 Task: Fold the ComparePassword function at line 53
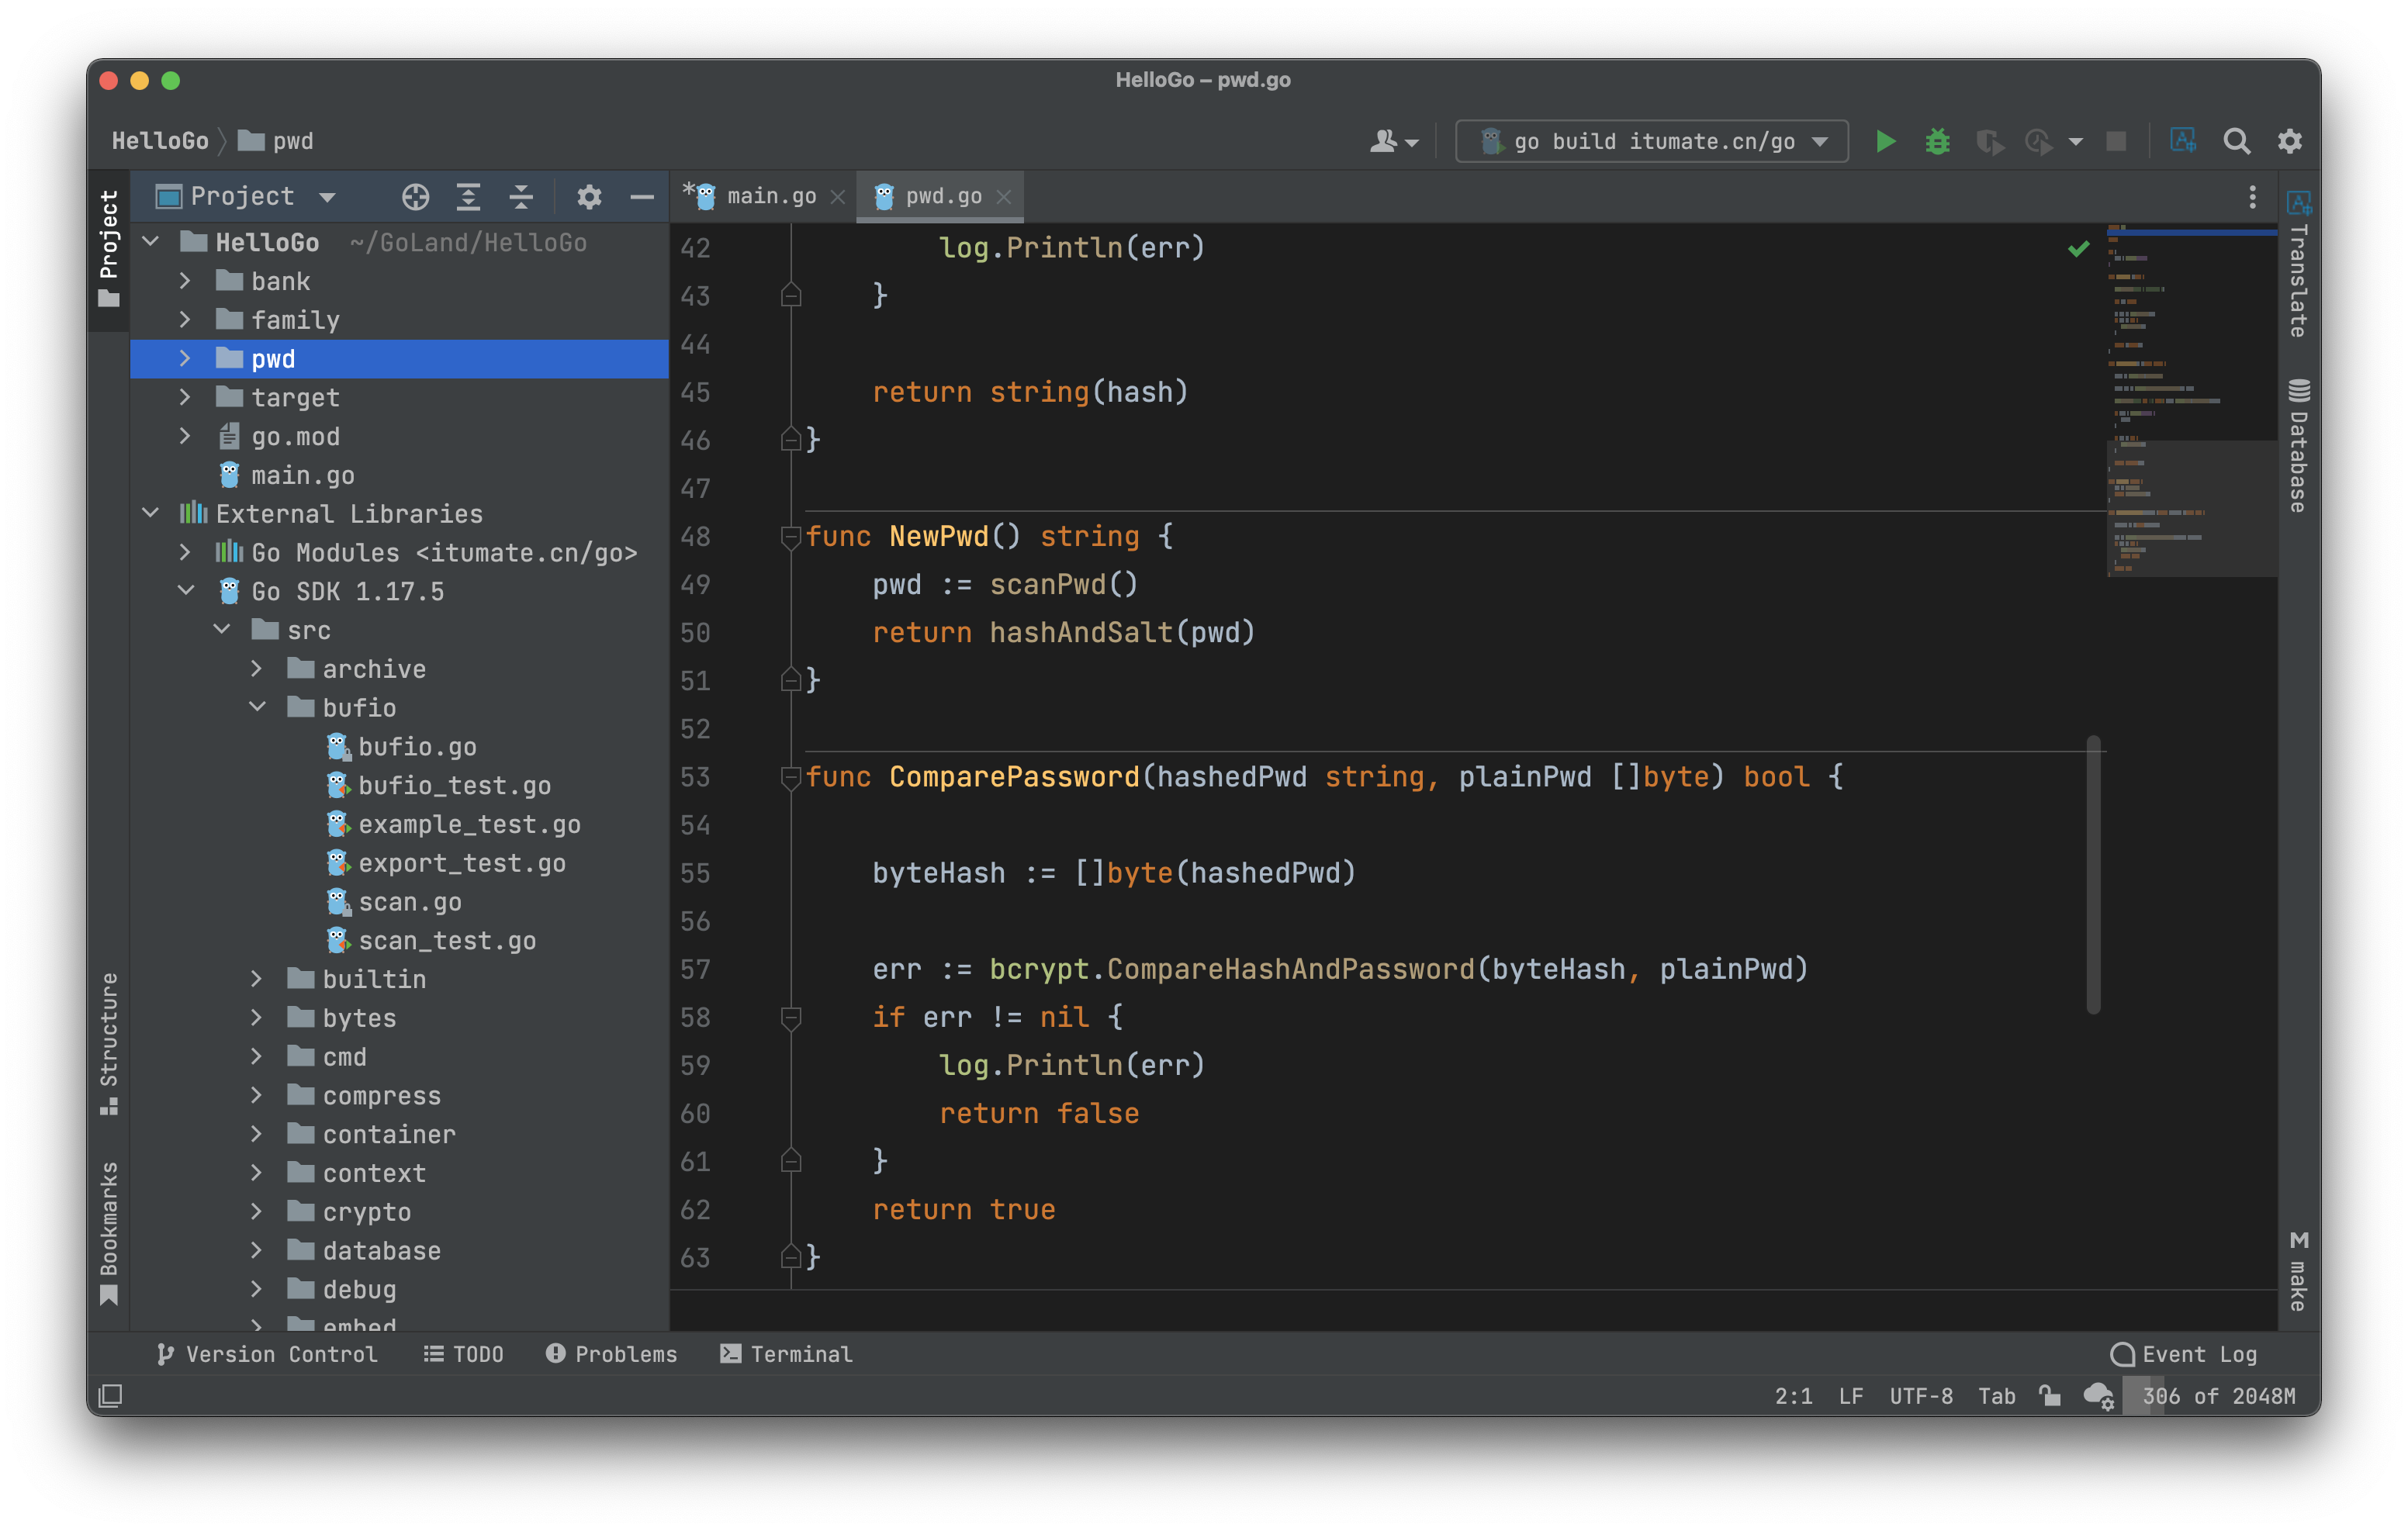coord(790,777)
